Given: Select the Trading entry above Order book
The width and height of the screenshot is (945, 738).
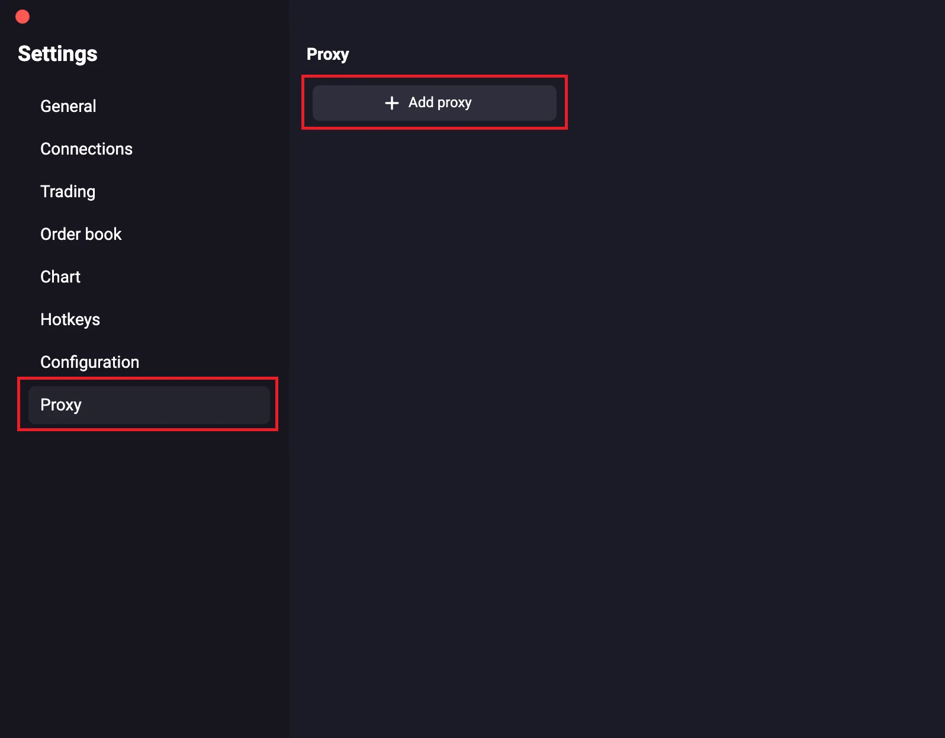Looking at the screenshot, I should pyautogui.click(x=67, y=192).
